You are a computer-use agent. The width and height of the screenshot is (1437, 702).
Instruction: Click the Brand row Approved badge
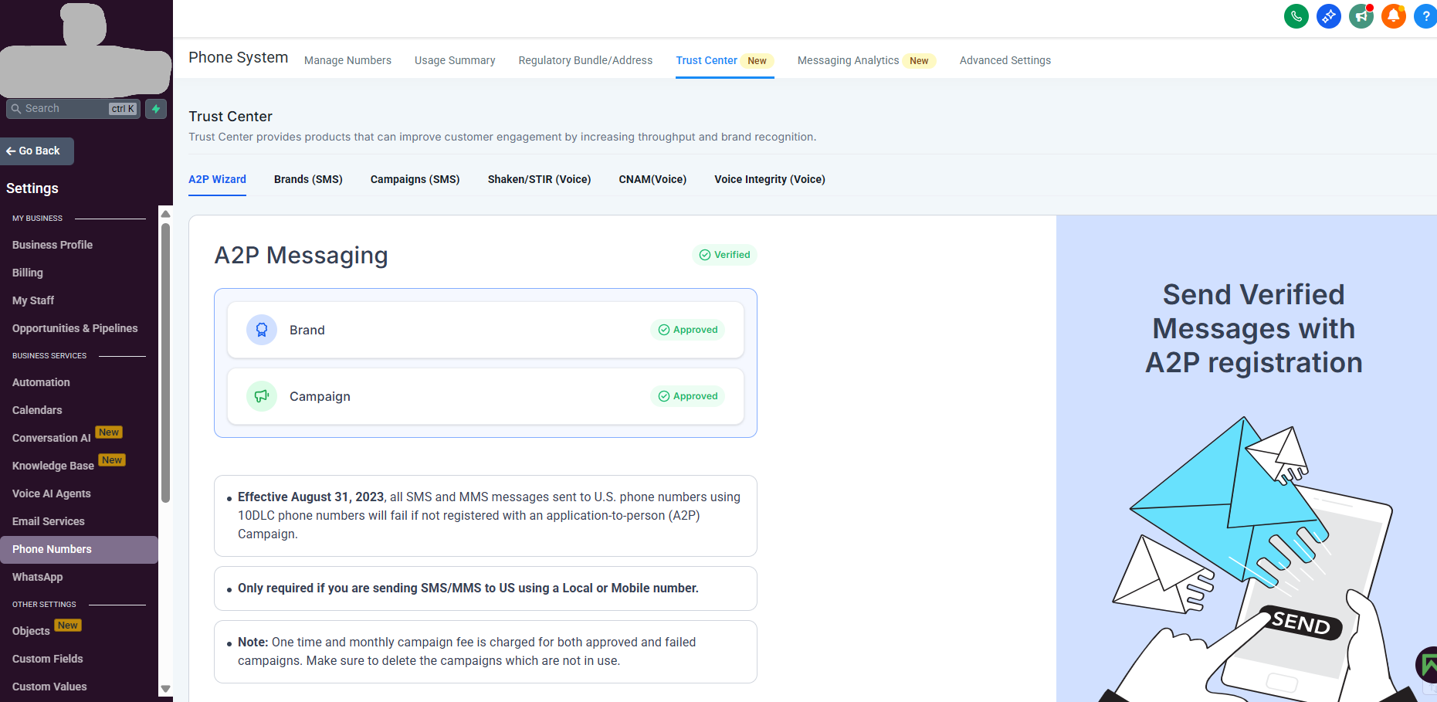click(687, 330)
